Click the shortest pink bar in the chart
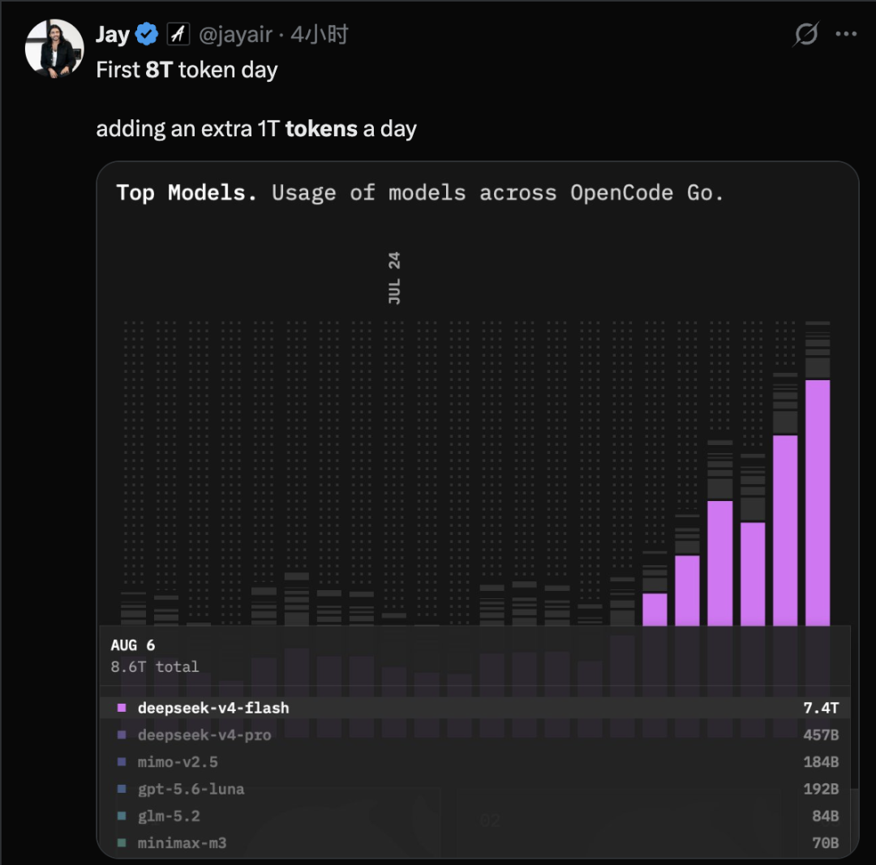The image size is (876, 865). 655,610
